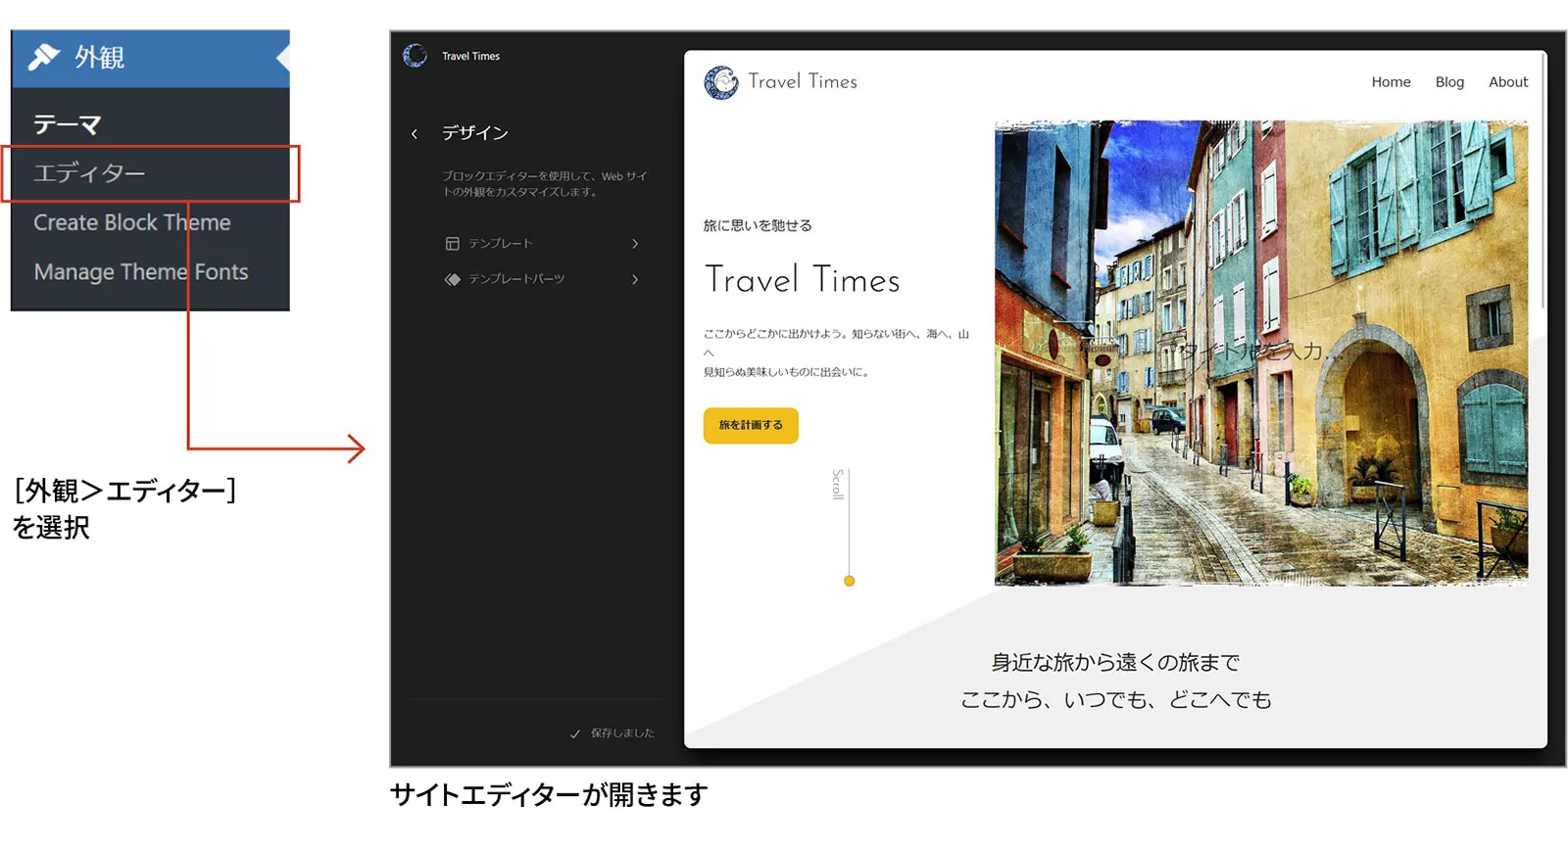
Task: Click the yellow Scroll indicator dot
Action: [850, 581]
